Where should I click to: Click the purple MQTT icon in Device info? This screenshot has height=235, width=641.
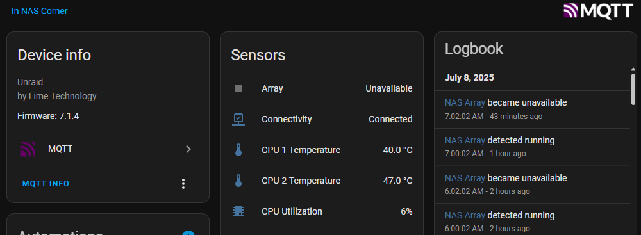28,149
